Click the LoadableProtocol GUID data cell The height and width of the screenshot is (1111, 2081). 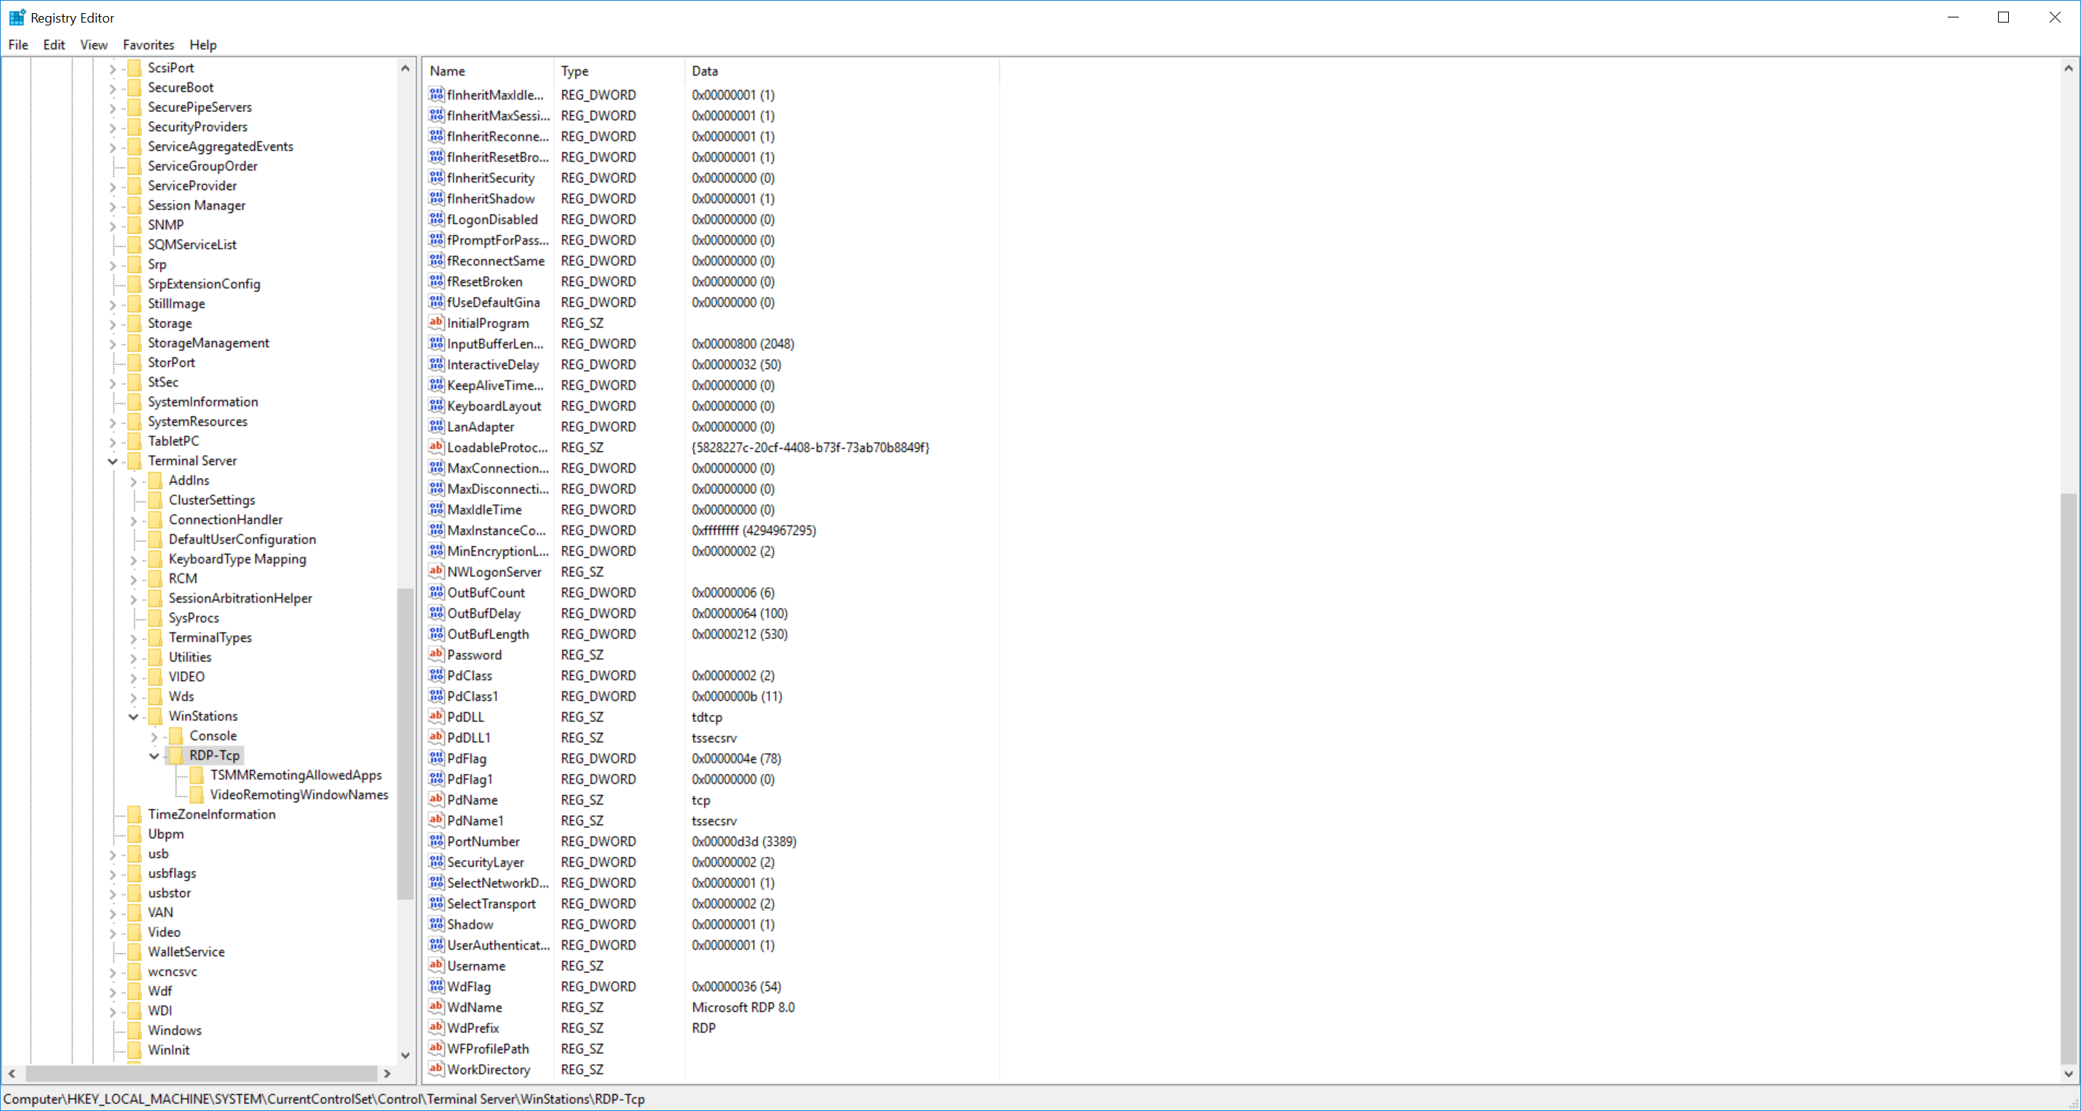[x=810, y=447]
